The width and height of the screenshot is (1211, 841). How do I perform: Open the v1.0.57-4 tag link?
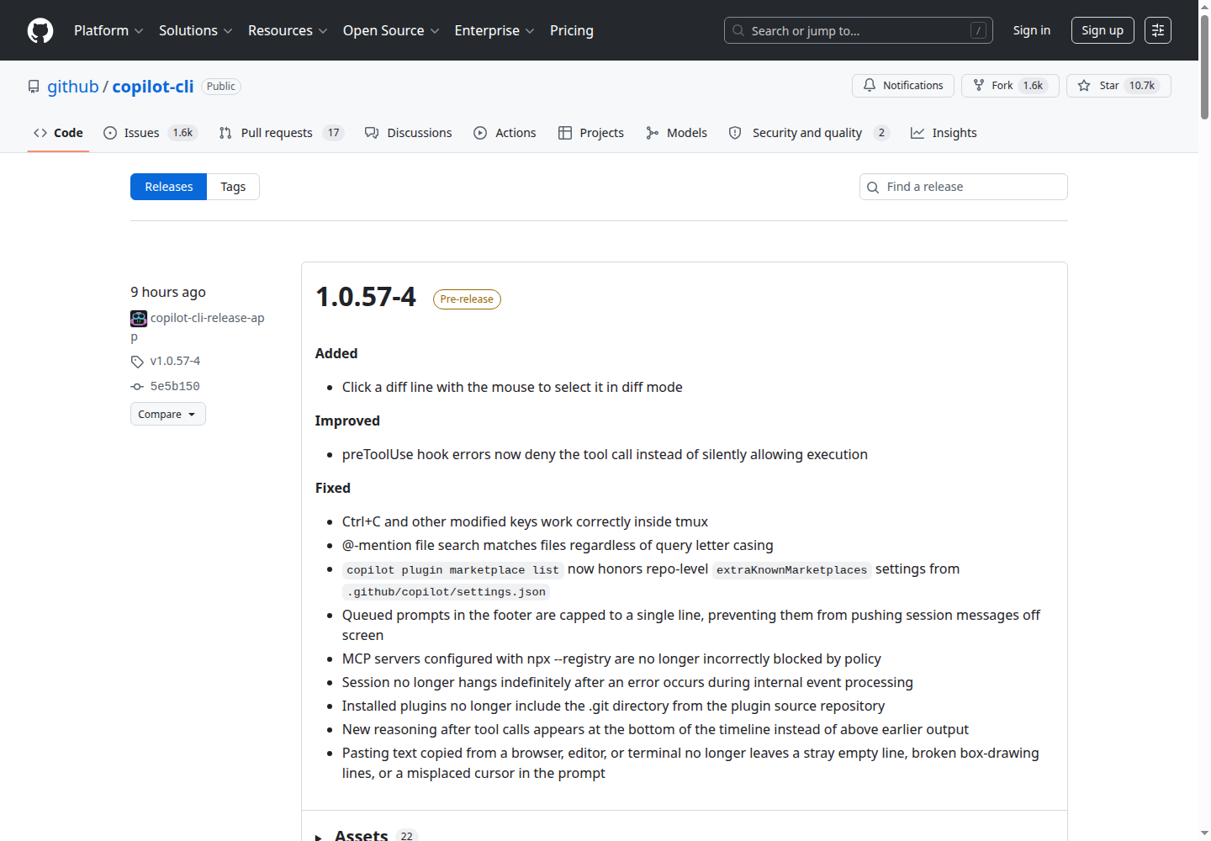click(x=175, y=361)
